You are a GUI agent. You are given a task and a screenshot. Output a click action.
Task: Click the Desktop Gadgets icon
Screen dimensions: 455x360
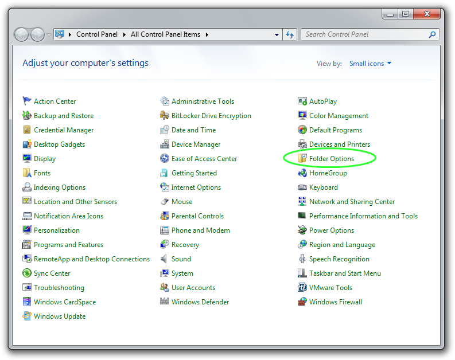coord(27,144)
